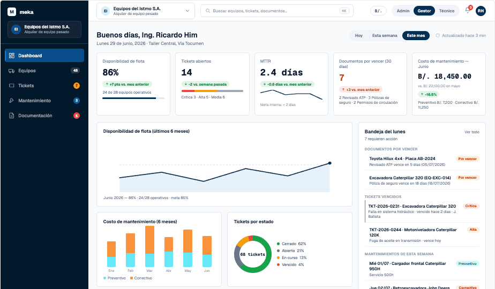Click the refresh icon beside Actualizado
The image size is (495, 289).
tap(438, 36)
